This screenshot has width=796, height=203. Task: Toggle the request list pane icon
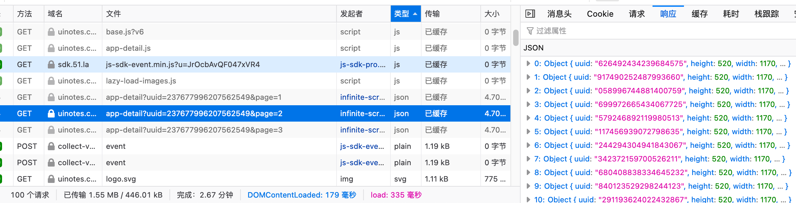click(530, 14)
